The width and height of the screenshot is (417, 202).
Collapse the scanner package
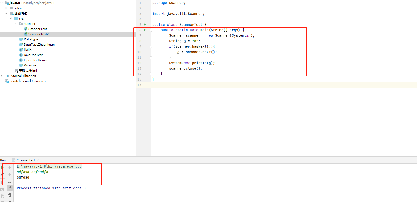coord(16,24)
